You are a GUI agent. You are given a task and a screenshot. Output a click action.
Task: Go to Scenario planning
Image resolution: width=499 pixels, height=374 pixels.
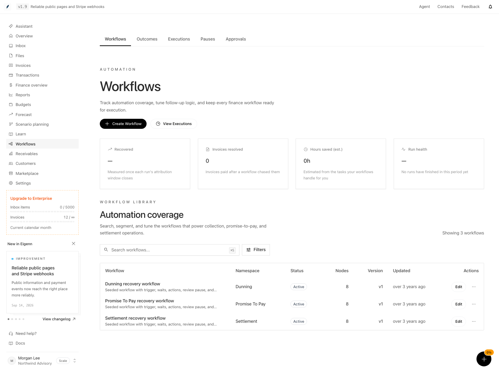click(x=42, y=124)
